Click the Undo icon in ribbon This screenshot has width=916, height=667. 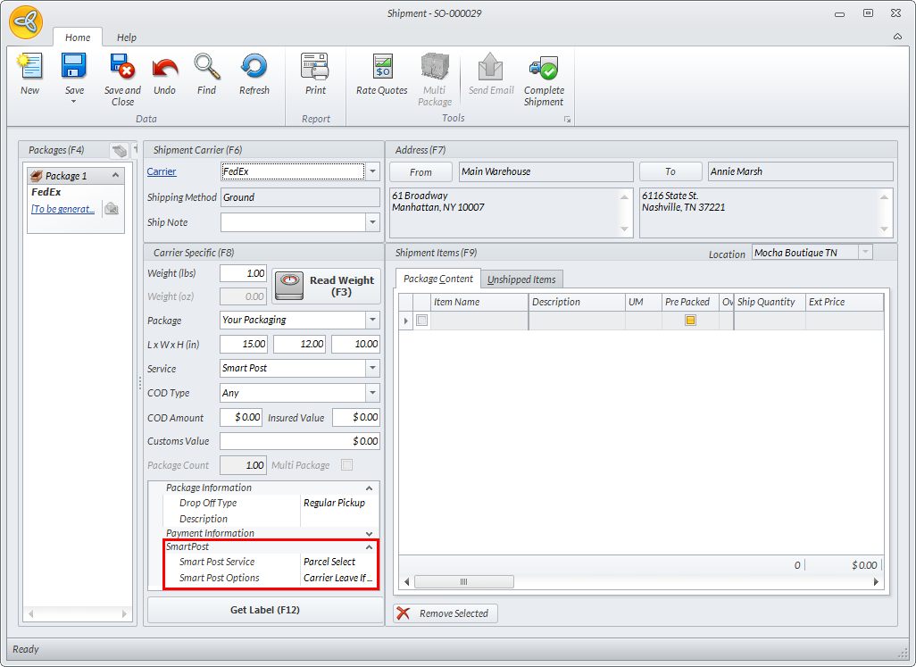pyautogui.click(x=164, y=68)
